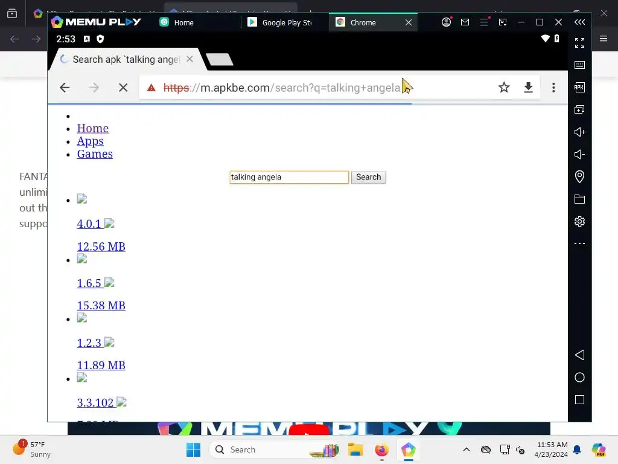Viewport: 618px width, 464px height.
Task: Stop page loading with the X button
Action: click(123, 88)
